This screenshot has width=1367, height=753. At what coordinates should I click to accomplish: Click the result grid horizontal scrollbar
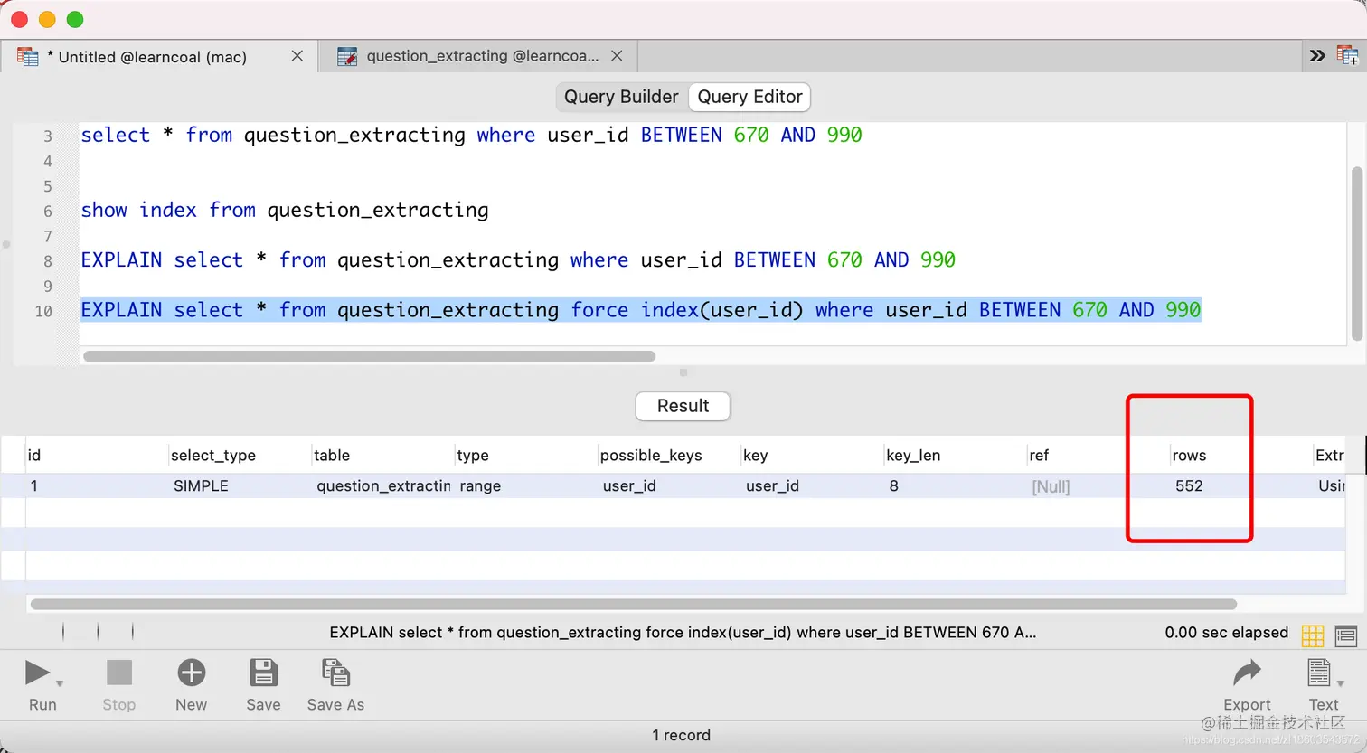[633, 604]
